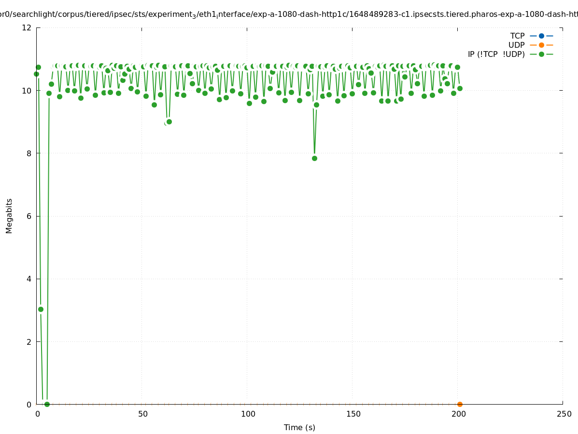Click the 50 tick on the time axis
Viewport: 578px width, 434px height.
pyautogui.click(x=142, y=414)
